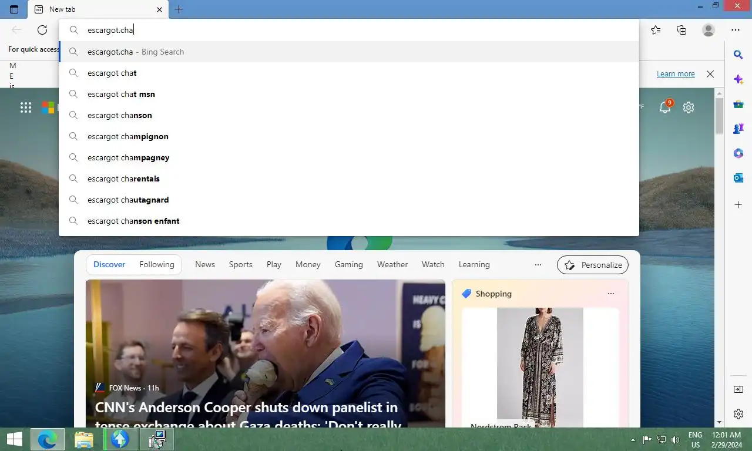This screenshot has width=752, height=451.
Task: Pick the 'escargot chanson enfant' suggestion
Action: (x=349, y=221)
